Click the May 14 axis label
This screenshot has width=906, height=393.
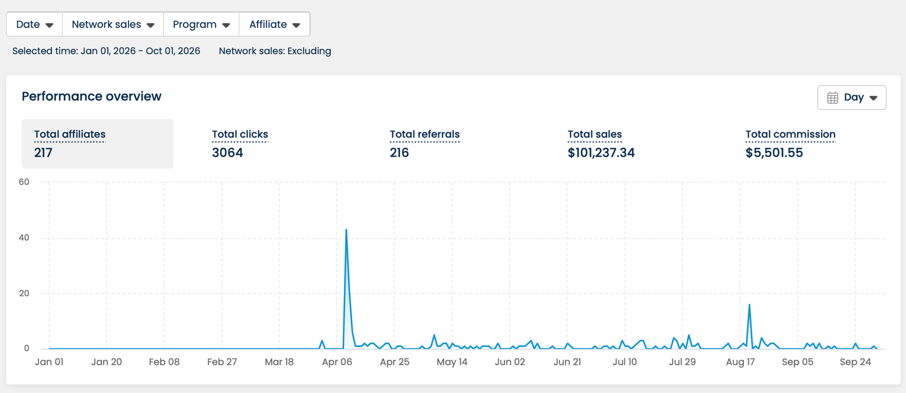tap(452, 362)
